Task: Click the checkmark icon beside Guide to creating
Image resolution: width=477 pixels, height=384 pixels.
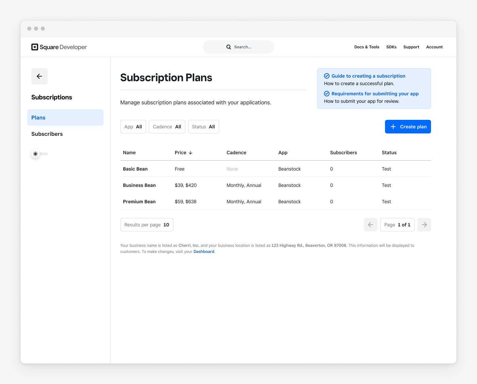Action: (x=326, y=76)
